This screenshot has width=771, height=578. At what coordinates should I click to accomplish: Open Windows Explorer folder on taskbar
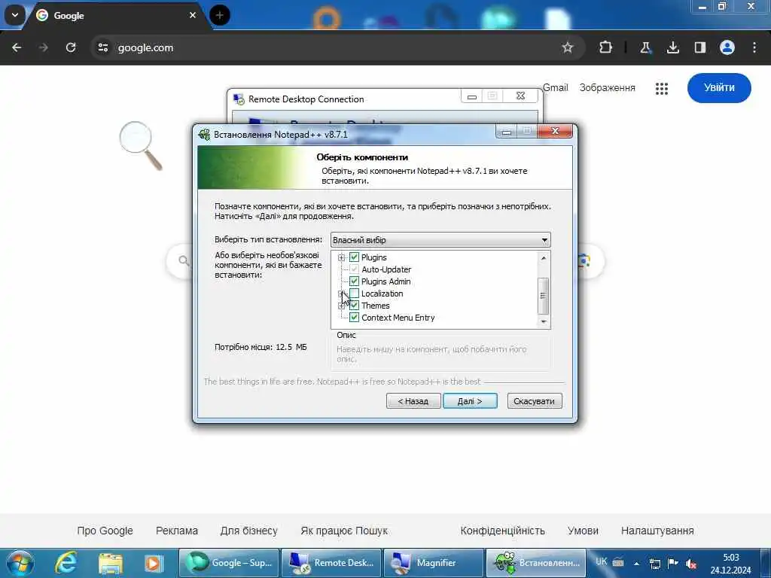[111, 563]
